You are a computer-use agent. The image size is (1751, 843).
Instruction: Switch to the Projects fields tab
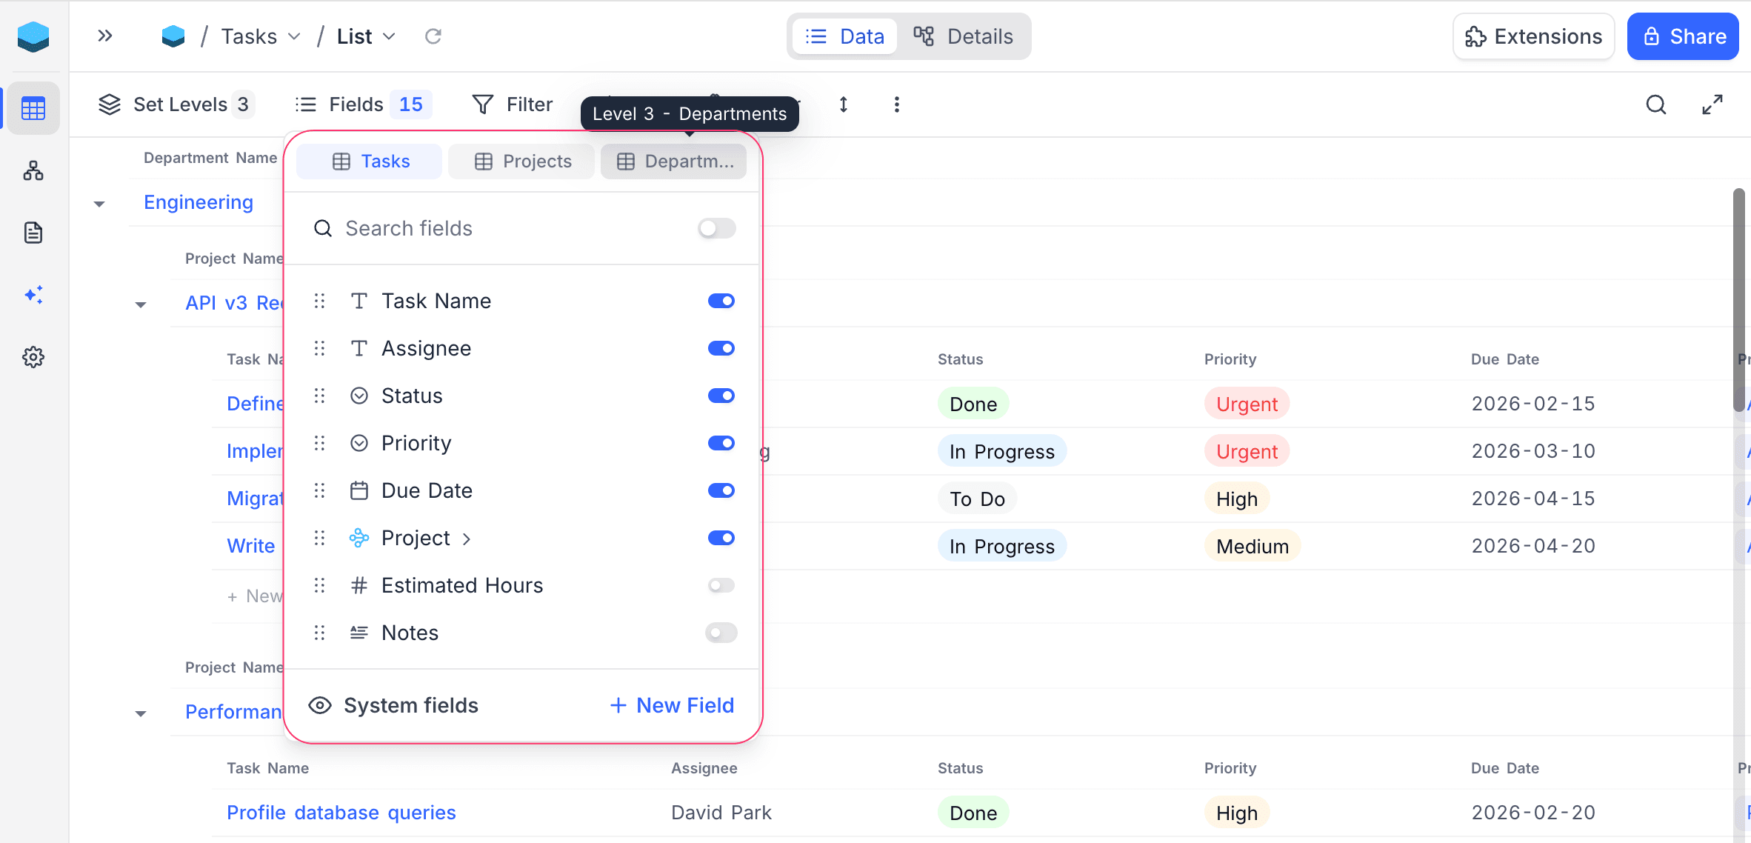click(x=522, y=161)
